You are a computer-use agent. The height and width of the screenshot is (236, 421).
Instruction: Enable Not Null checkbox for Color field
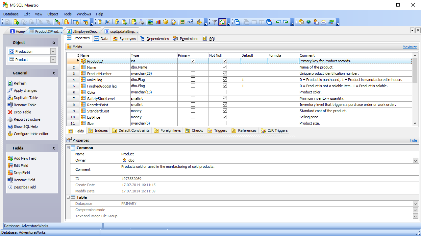(225, 92)
